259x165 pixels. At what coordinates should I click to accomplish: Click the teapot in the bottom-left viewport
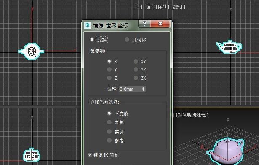point(32,155)
